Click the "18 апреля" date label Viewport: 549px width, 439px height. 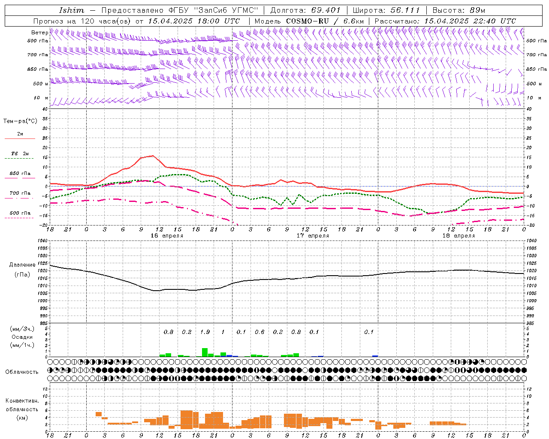(459, 236)
